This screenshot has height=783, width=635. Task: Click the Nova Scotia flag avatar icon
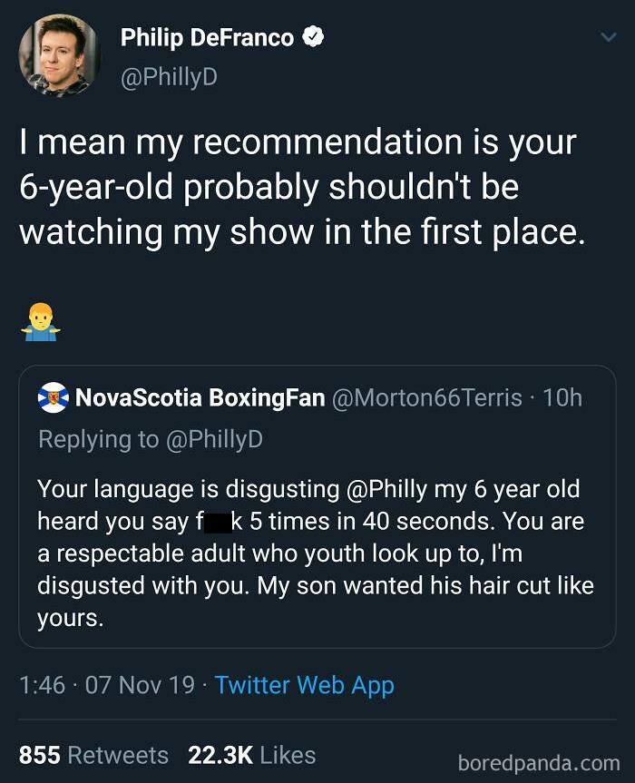(54, 396)
